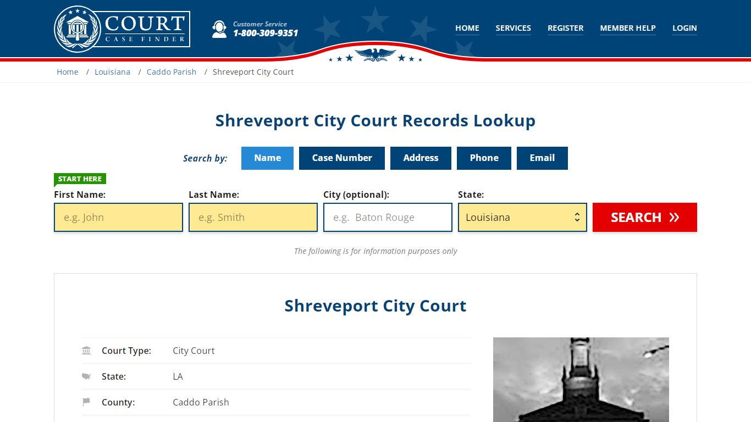Click Shreveport City Court breadcrumb text
The height and width of the screenshot is (422, 751).
[x=253, y=72]
